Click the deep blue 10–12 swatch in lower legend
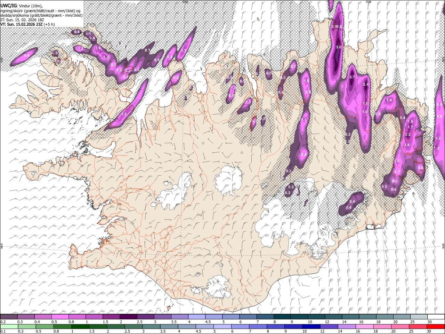This screenshot has width=445, height=334. (x=311, y=326)
